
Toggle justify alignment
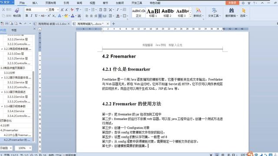pos(100,16)
